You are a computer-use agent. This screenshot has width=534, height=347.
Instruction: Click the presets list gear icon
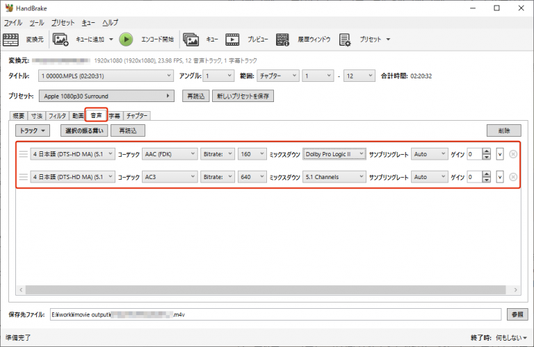tap(345, 40)
